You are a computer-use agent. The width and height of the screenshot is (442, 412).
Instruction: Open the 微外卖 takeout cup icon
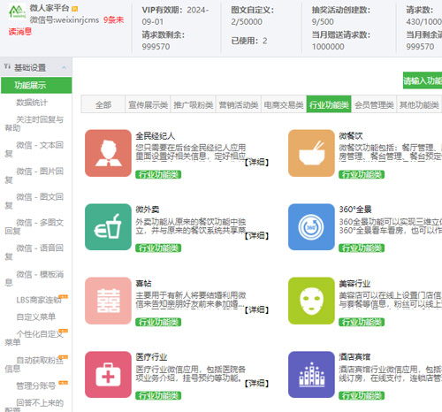[108, 227]
